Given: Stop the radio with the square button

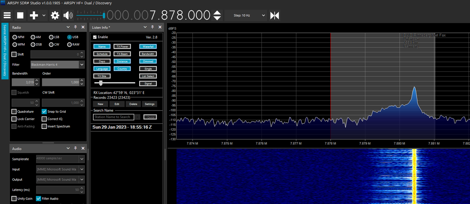Looking at the screenshot, I should [20, 15].
